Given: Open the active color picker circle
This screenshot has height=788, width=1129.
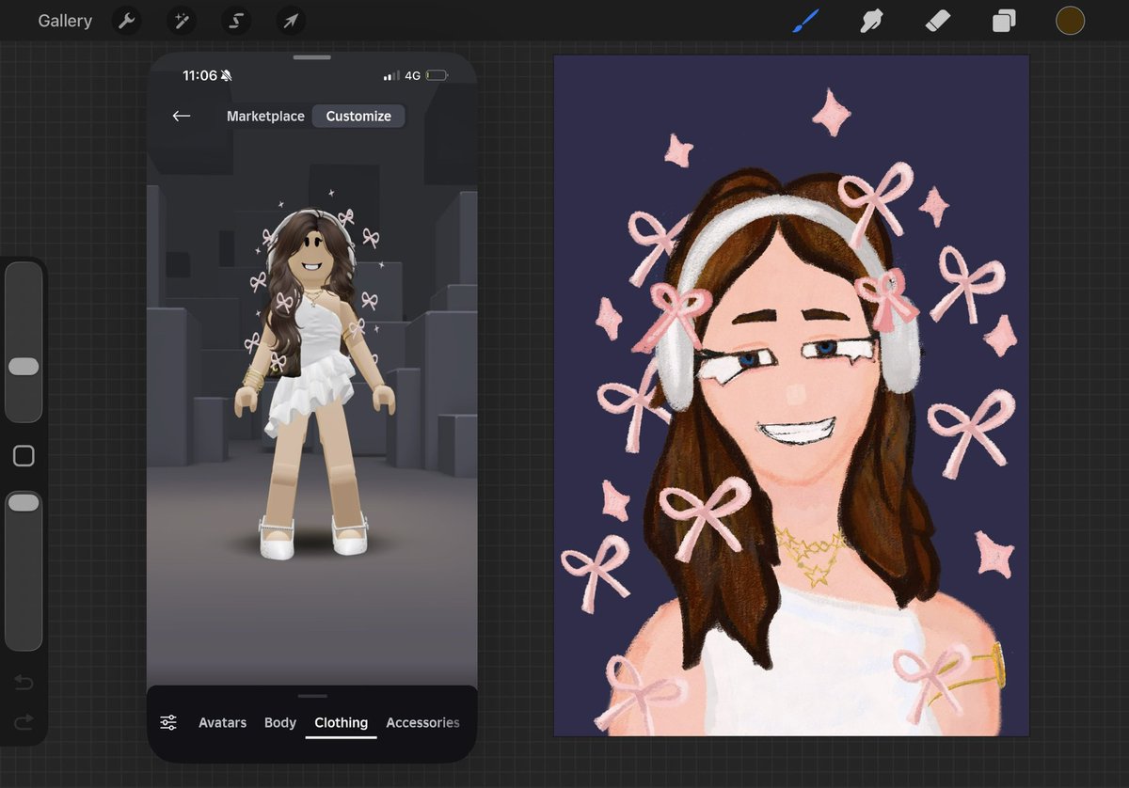Looking at the screenshot, I should 1070,21.
